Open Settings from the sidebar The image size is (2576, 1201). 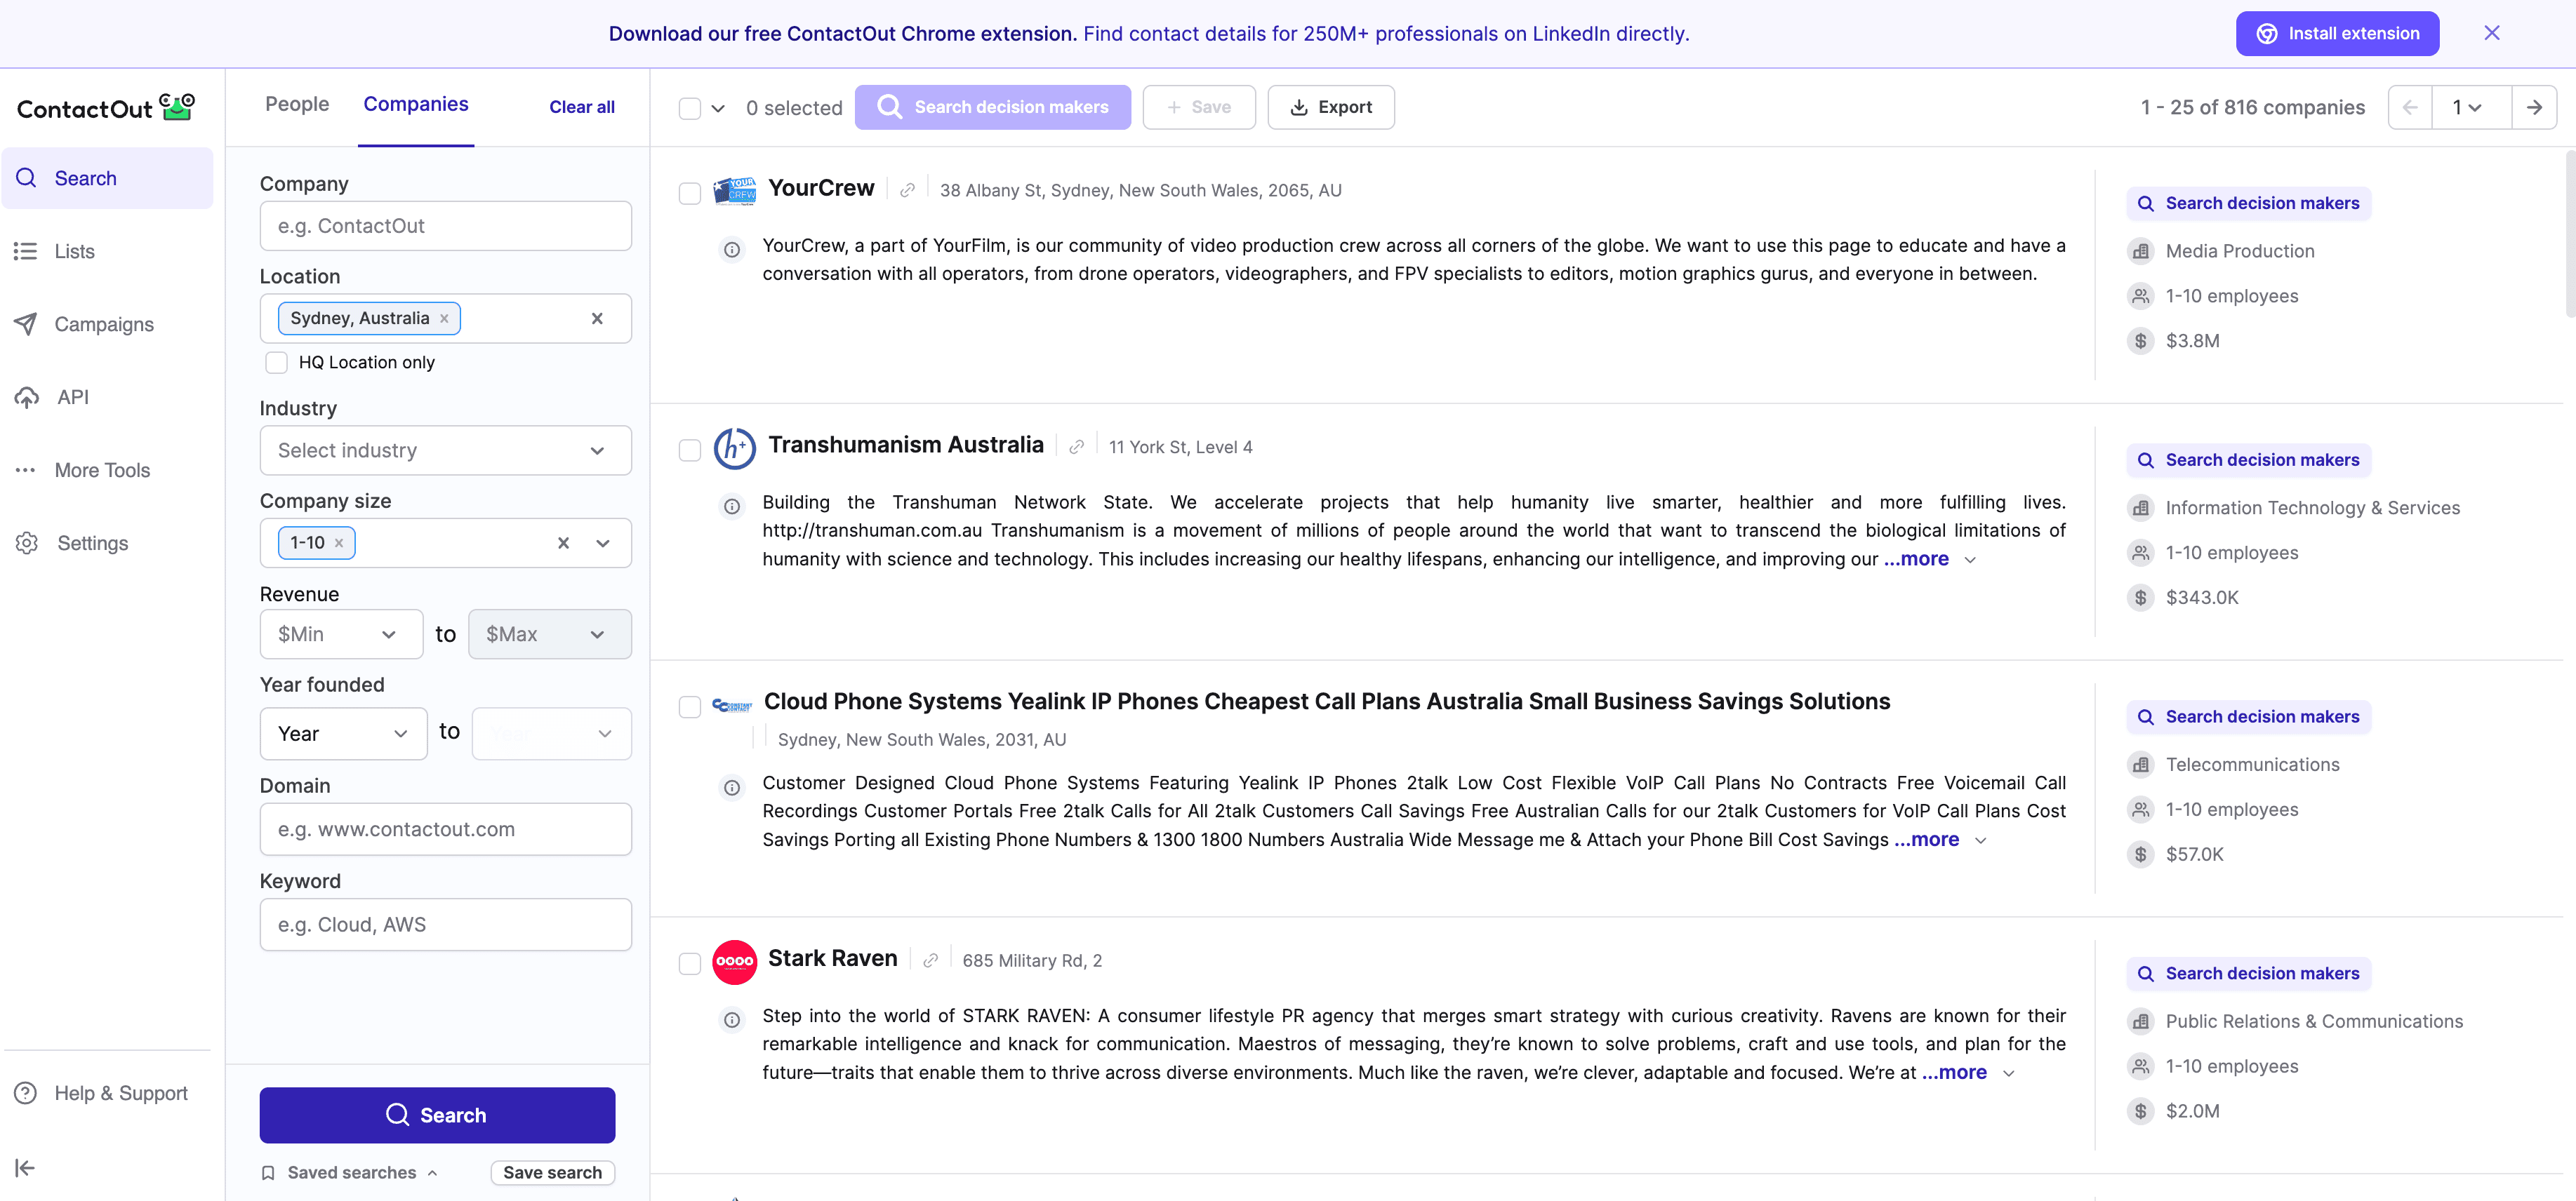[x=92, y=544]
